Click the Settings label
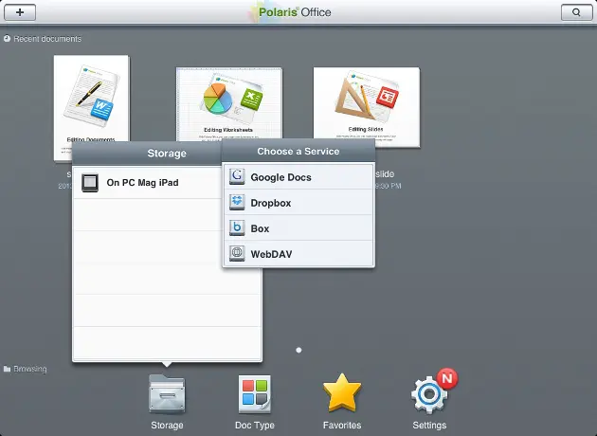Image resolution: width=597 pixels, height=436 pixels. click(x=429, y=426)
